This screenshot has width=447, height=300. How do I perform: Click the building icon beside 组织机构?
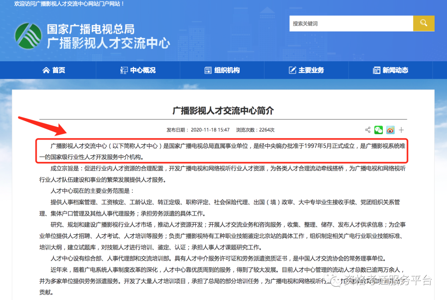coord(208,70)
